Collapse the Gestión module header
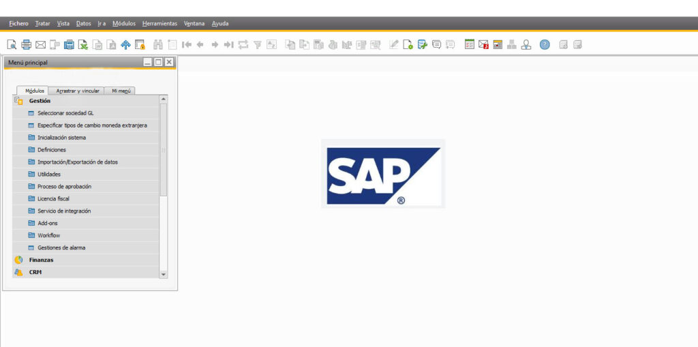Image resolution: width=698 pixels, height=347 pixels. click(x=40, y=101)
